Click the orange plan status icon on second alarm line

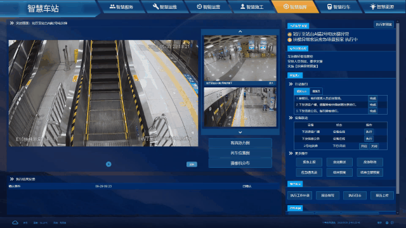point(289,40)
